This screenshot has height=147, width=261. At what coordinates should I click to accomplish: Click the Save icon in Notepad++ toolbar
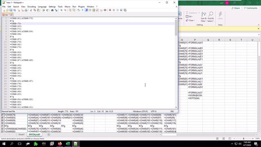(11, 10)
